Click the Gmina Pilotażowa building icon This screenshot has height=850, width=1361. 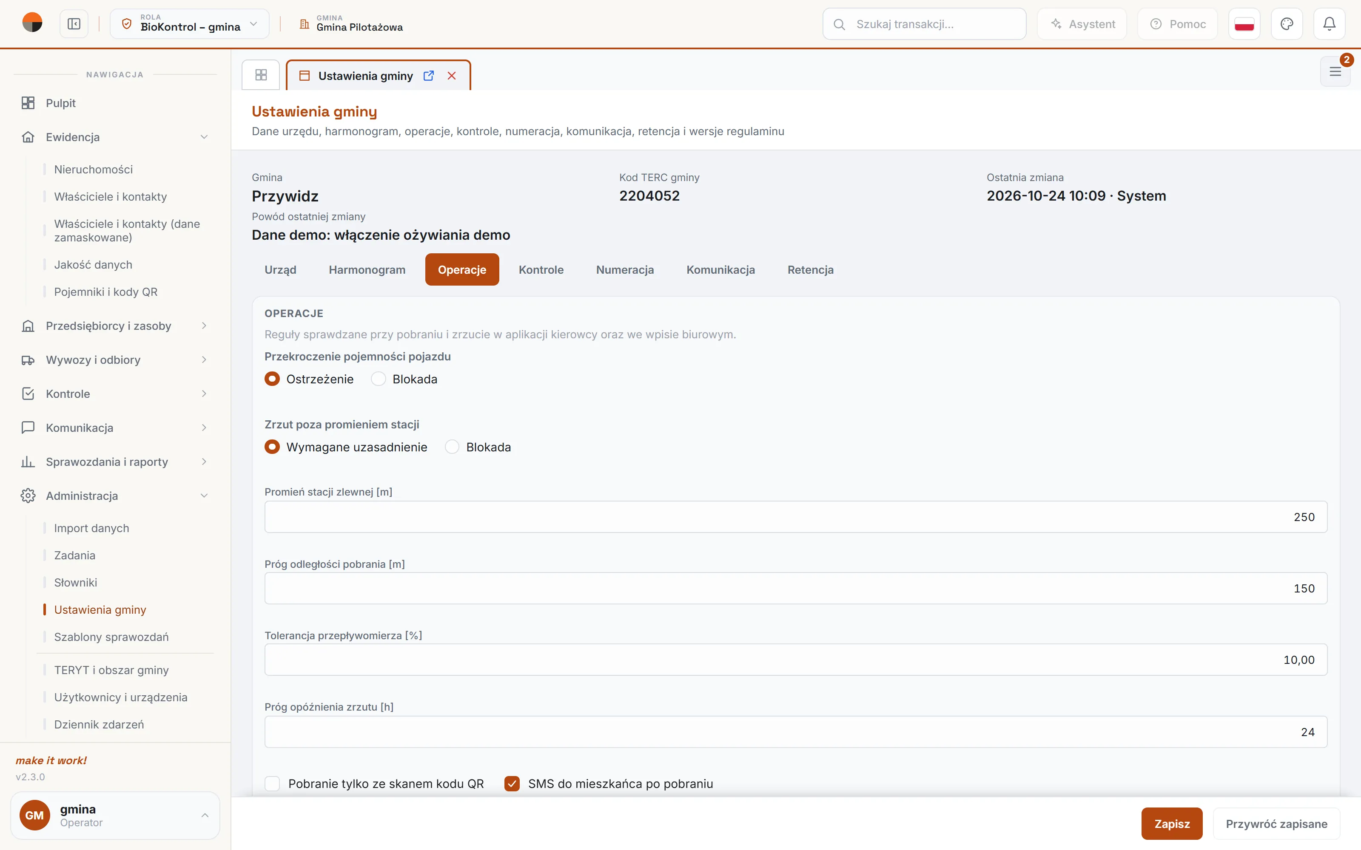click(304, 24)
